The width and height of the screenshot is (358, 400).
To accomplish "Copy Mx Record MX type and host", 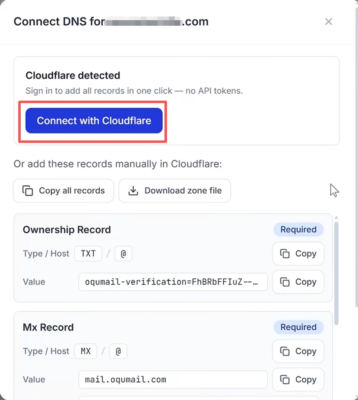I will pyautogui.click(x=298, y=351).
